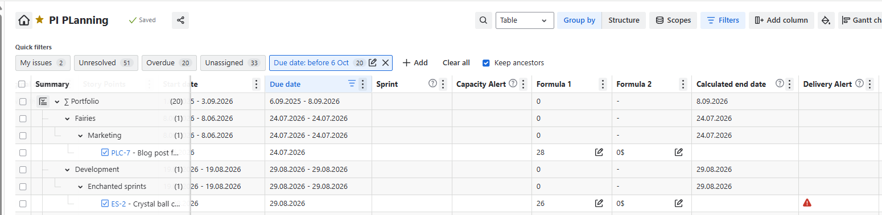Remove the Due date quick filter

point(385,63)
